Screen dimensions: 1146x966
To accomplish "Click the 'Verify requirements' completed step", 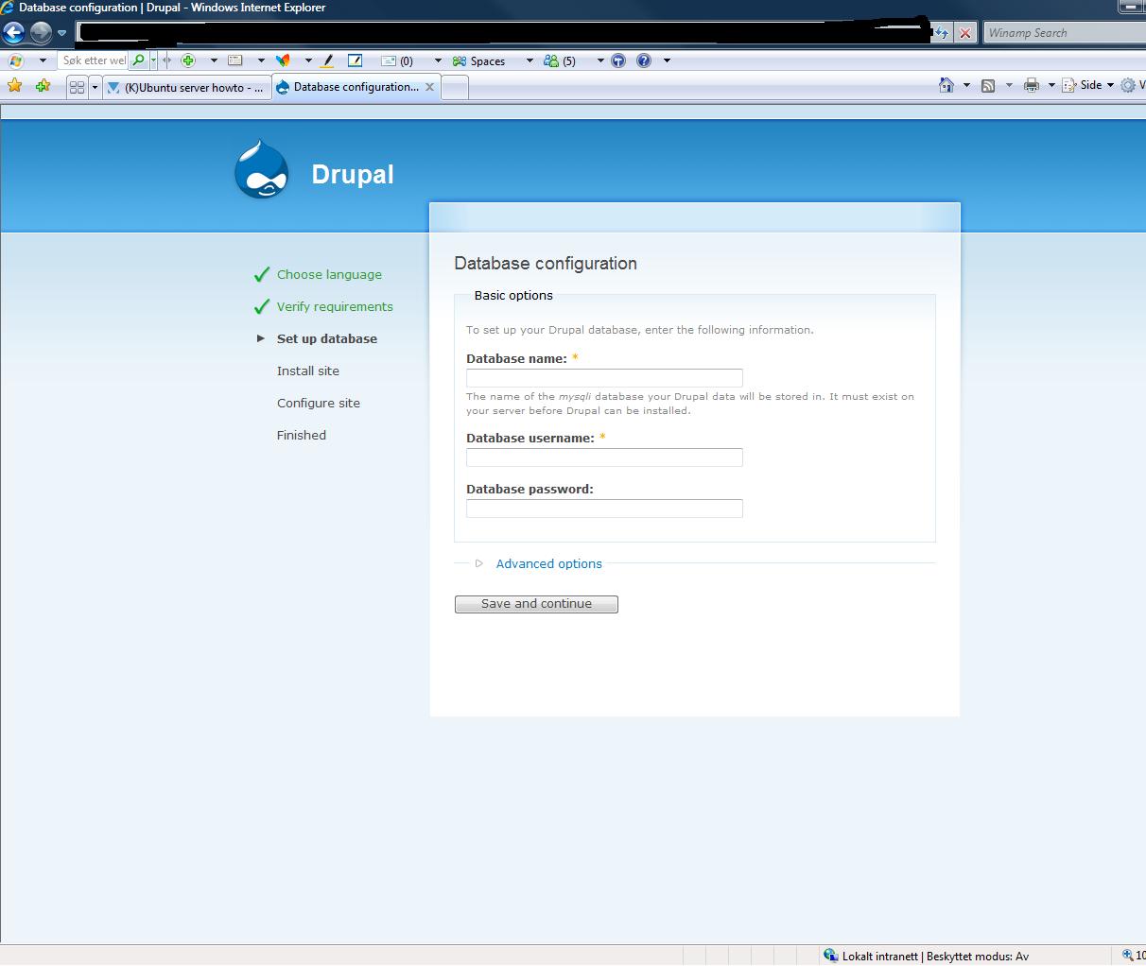I will [x=335, y=306].
